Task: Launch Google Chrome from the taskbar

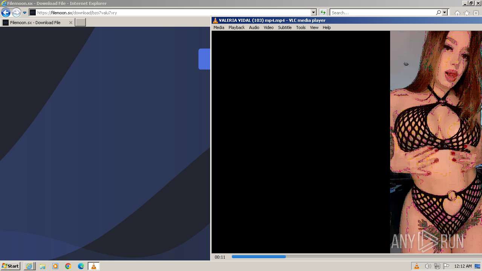Action: [x=68, y=266]
